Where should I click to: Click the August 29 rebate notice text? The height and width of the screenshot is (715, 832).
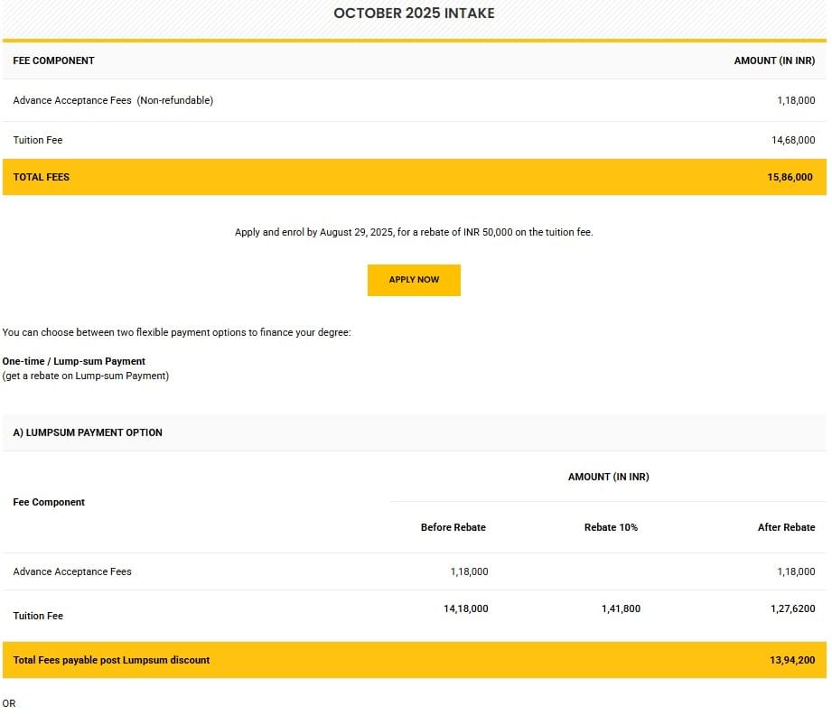pos(414,232)
